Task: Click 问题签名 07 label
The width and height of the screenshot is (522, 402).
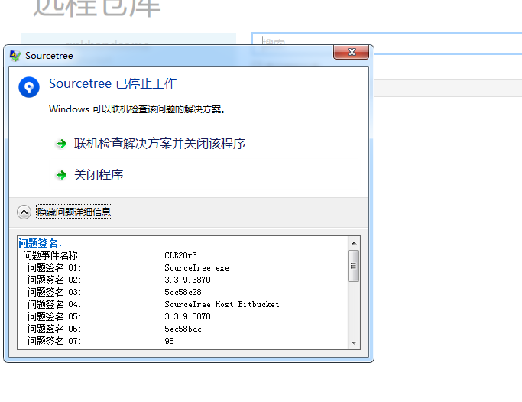Action: coord(54,341)
